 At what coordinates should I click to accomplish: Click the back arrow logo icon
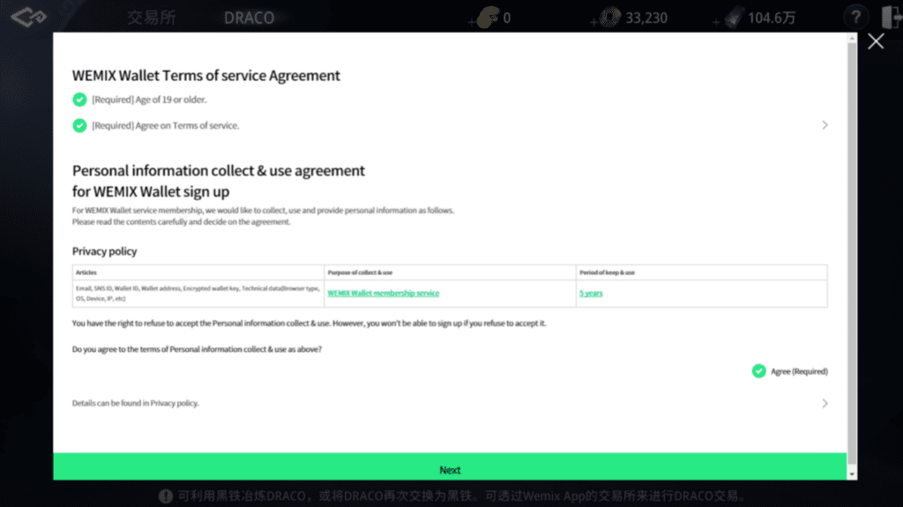(x=27, y=17)
